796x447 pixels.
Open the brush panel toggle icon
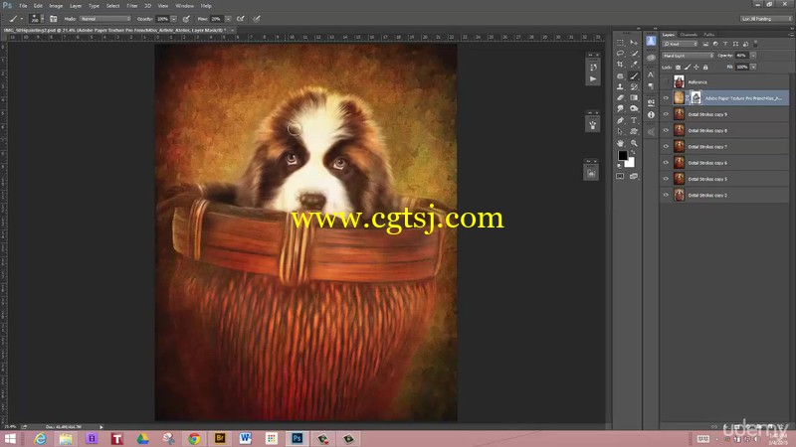pyautogui.click(x=54, y=19)
